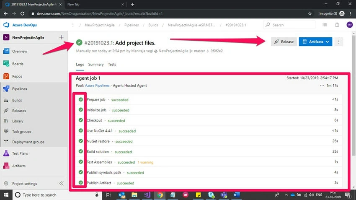Open the Publish symbols path step
The width and height of the screenshot is (356, 200).
(x=209, y=172)
